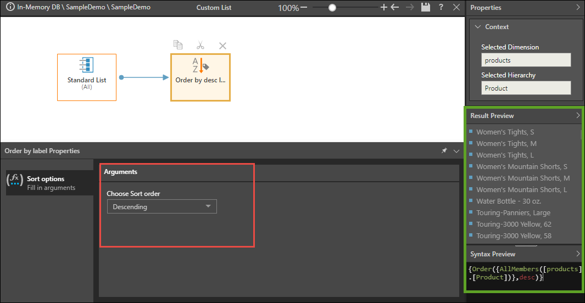Click the info icon beside In-Memory DB
The height and width of the screenshot is (303, 585).
click(x=10, y=8)
